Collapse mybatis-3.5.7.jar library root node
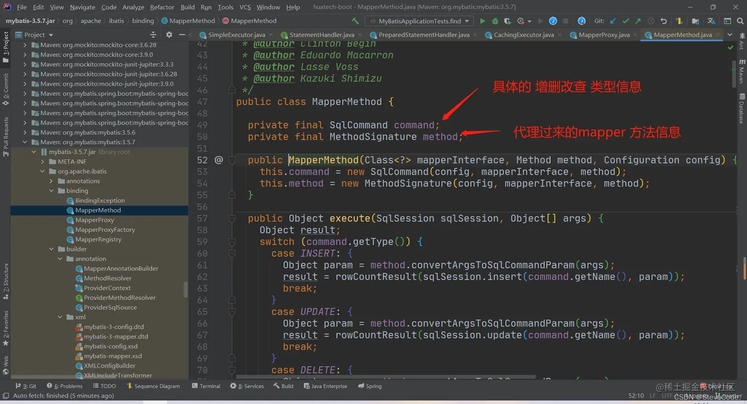This screenshot has height=404, width=747. click(x=34, y=152)
